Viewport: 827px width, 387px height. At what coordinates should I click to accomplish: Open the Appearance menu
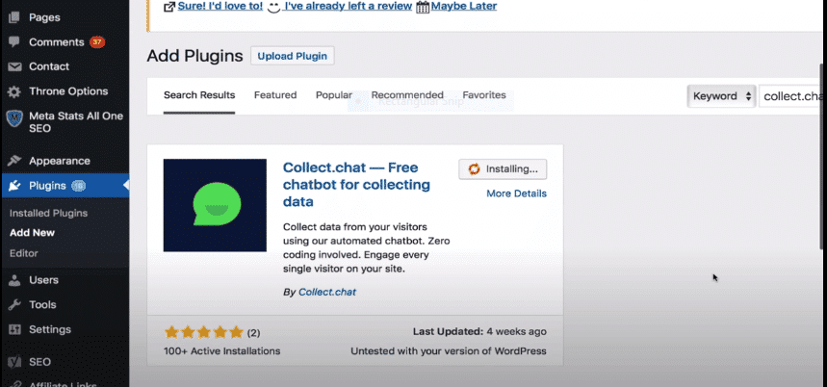click(60, 161)
